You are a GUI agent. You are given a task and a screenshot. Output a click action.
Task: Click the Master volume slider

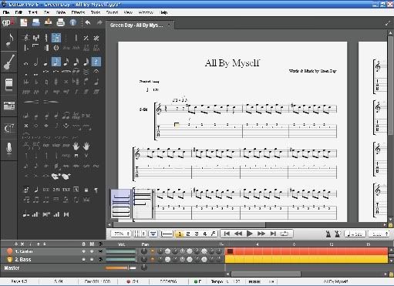121,268
